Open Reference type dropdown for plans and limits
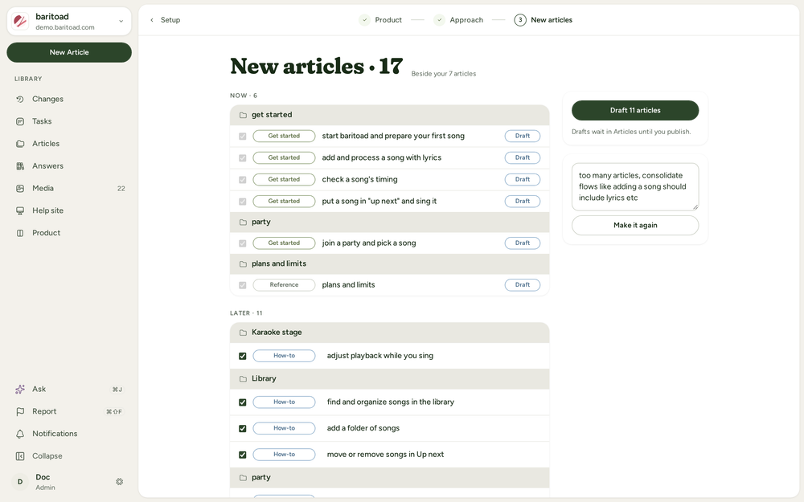Screen dimensions: 804x502 (284, 285)
